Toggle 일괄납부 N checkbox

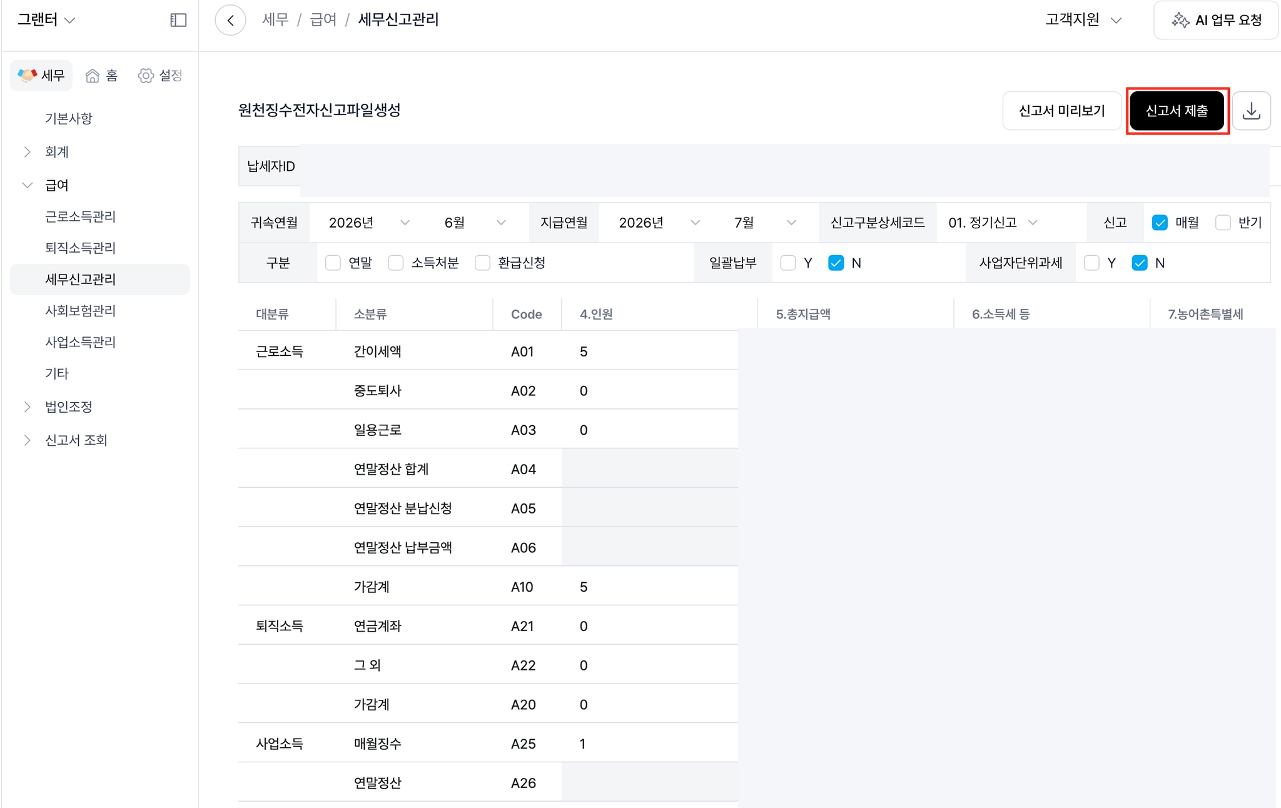coord(836,263)
